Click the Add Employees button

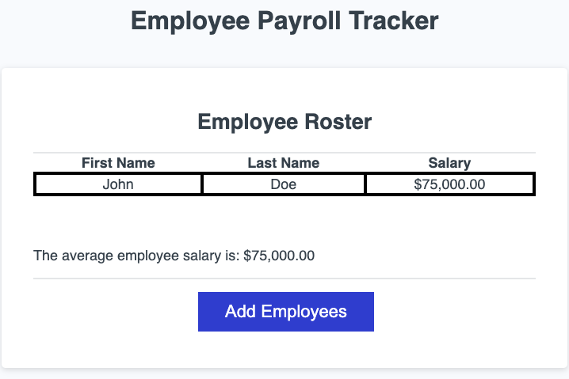click(285, 312)
